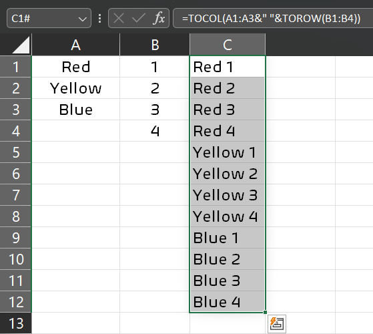
Task: Select column A header
Action: [75, 45]
